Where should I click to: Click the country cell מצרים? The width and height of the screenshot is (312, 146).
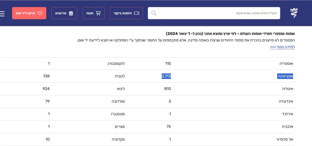pos(120,127)
